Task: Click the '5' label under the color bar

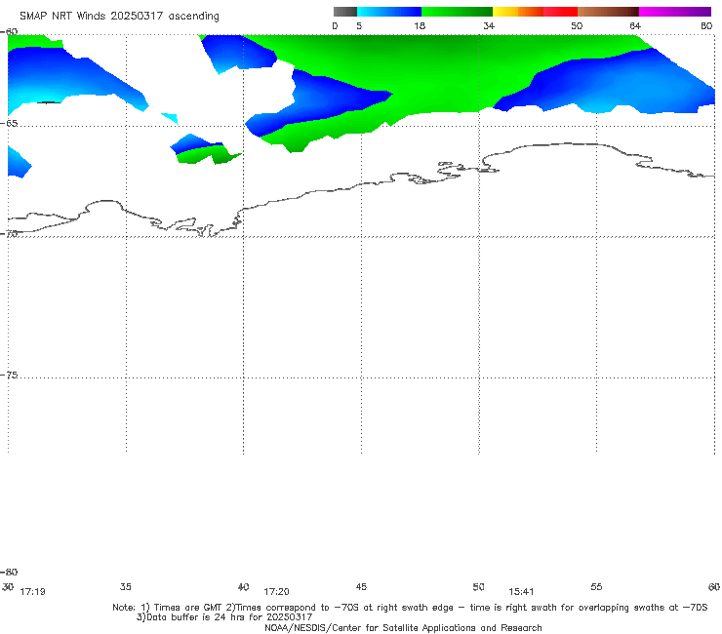Action: tap(359, 26)
